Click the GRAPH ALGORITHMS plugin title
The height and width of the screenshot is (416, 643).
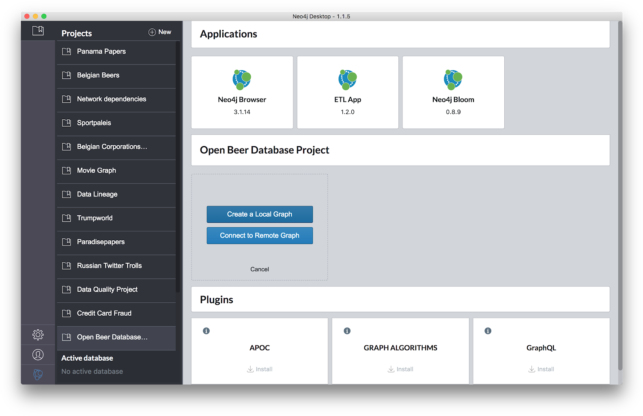(x=400, y=348)
